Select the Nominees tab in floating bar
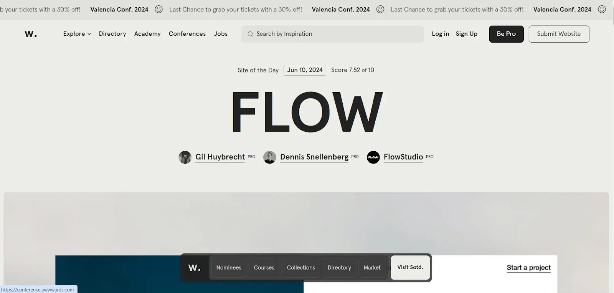This screenshot has height=293, width=614. pyautogui.click(x=229, y=268)
